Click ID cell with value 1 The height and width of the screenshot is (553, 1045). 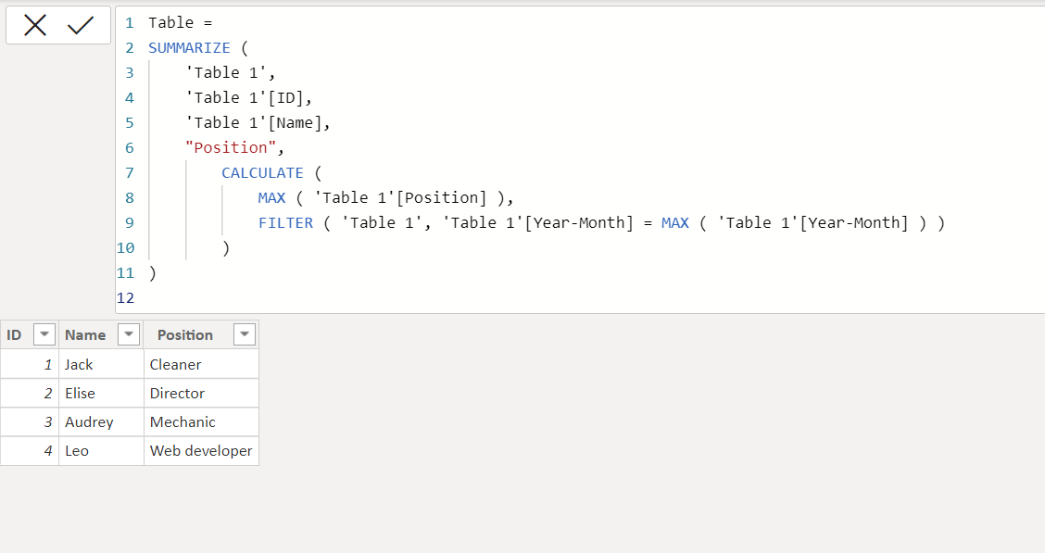(x=30, y=364)
